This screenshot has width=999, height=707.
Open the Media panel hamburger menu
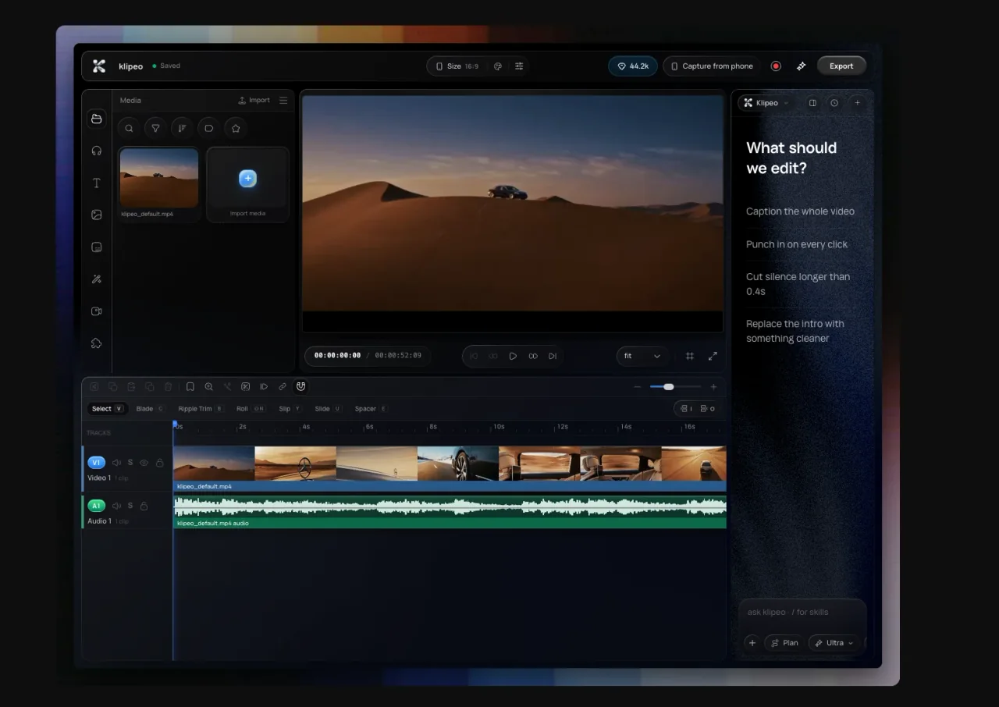click(283, 100)
